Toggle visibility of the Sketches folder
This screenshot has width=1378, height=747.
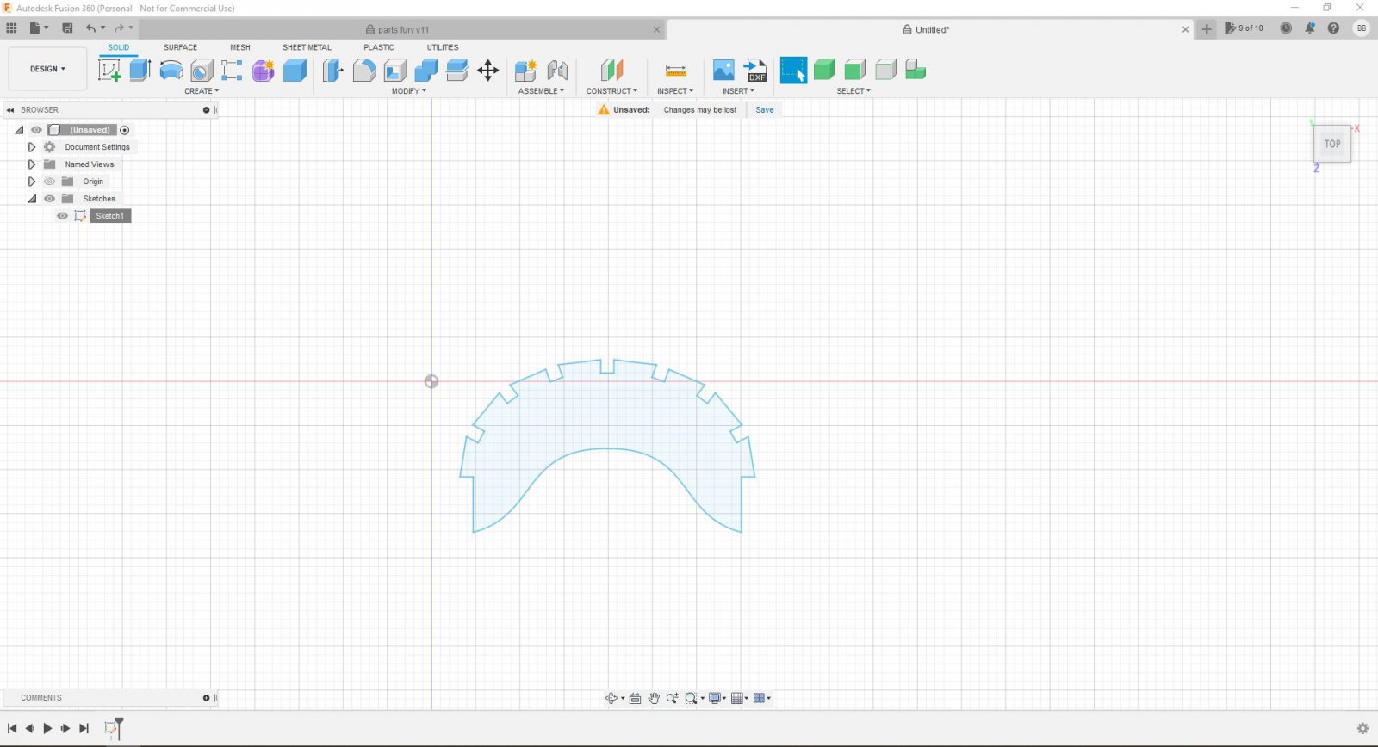pyautogui.click(x=49, y=199)
